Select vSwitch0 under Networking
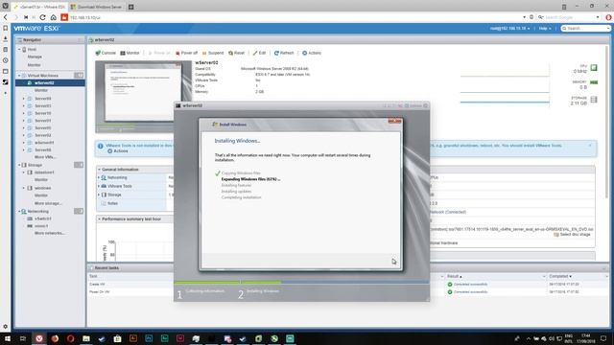This screenshot has width=614, height=345. 42,218
